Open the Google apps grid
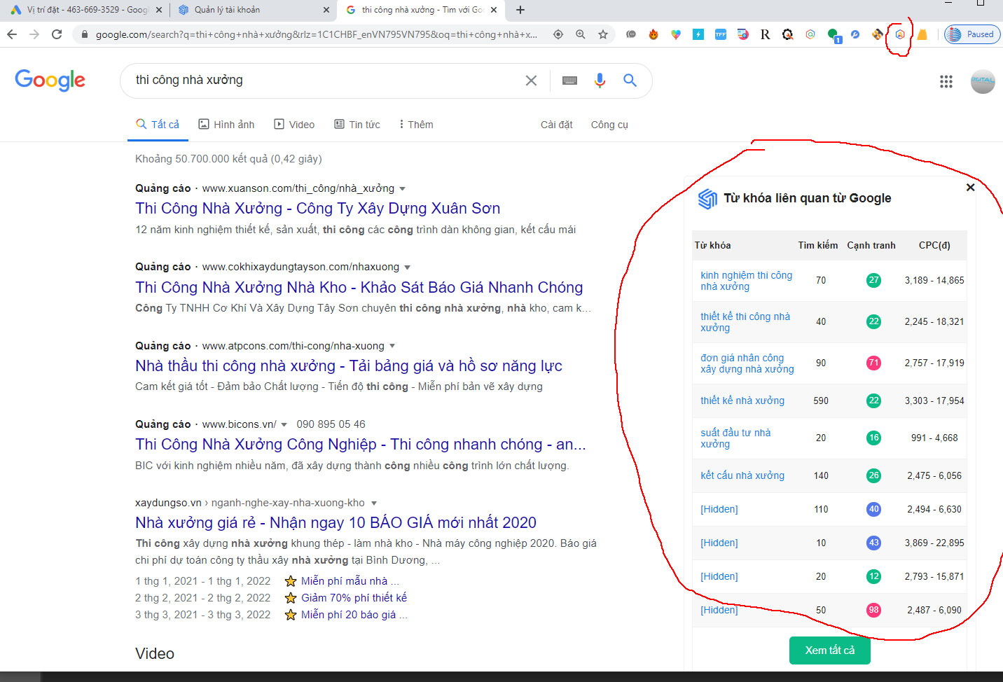Image resolution: width=1003 pixels, height=682 pixels. pyautogui.click(x=946, y=82)
